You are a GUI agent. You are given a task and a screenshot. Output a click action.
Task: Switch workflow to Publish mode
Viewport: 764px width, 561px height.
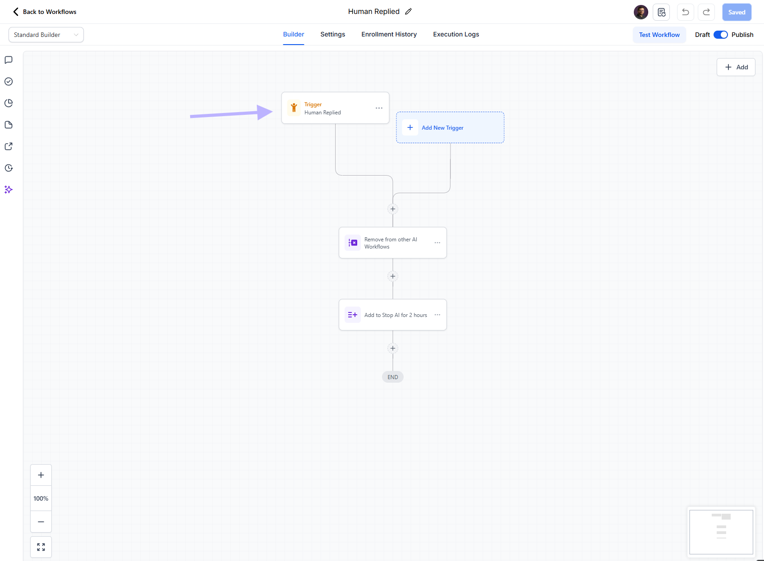721,34
